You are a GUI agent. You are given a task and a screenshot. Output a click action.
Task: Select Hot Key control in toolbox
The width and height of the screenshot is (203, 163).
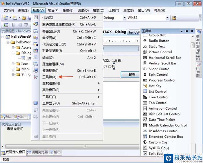pyautogui.click(x=152, y=86)
